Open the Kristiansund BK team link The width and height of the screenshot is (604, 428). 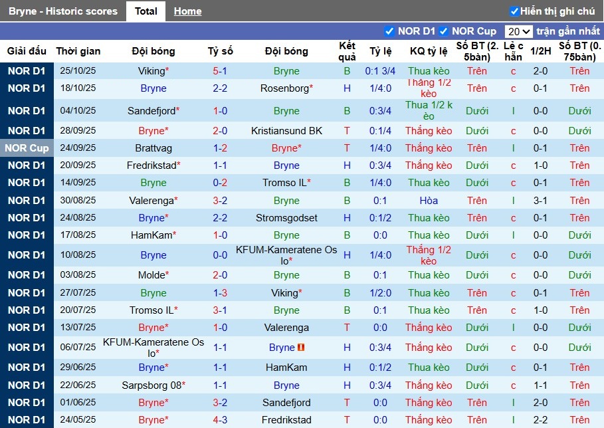(286, 131)
